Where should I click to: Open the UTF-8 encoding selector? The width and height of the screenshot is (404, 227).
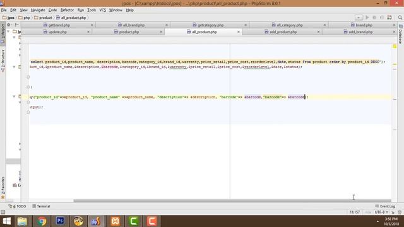[x=381, y=212]
